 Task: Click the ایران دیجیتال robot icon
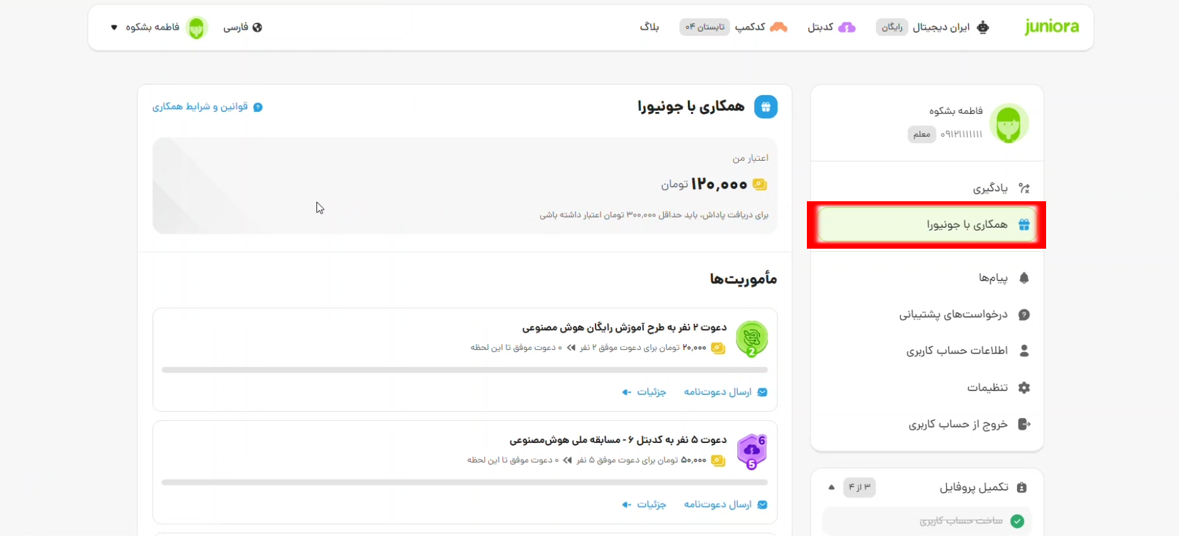coord(983,27)
